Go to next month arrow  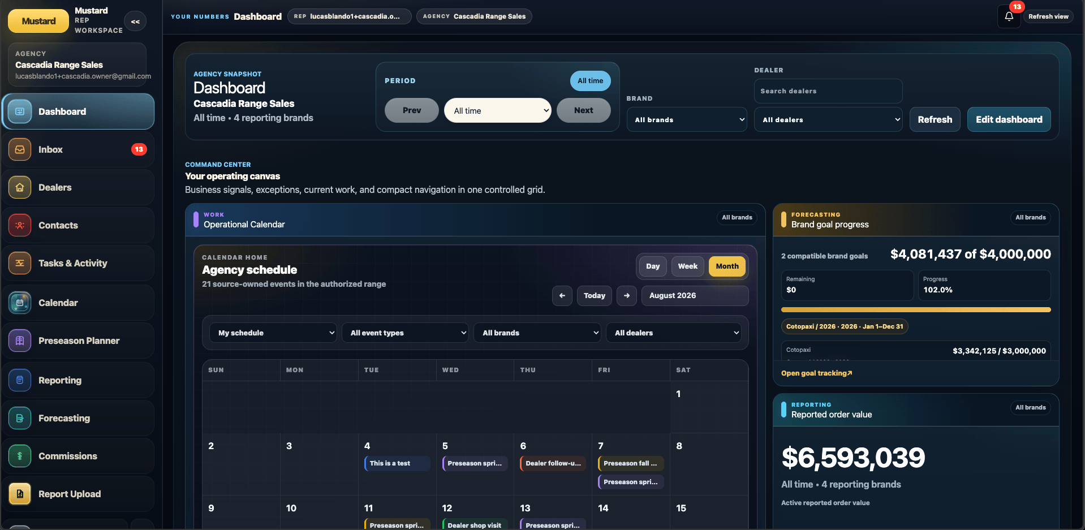[x=627, y=296]
